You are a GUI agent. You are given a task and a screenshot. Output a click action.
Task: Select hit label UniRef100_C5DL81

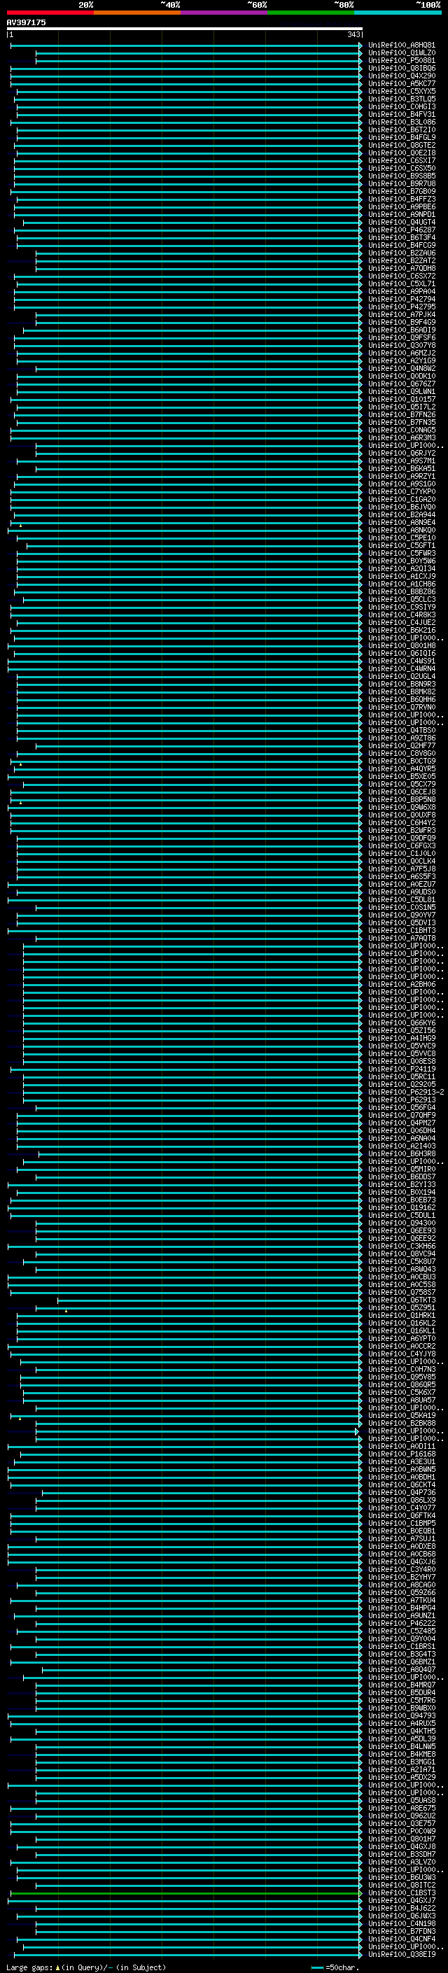401,899
